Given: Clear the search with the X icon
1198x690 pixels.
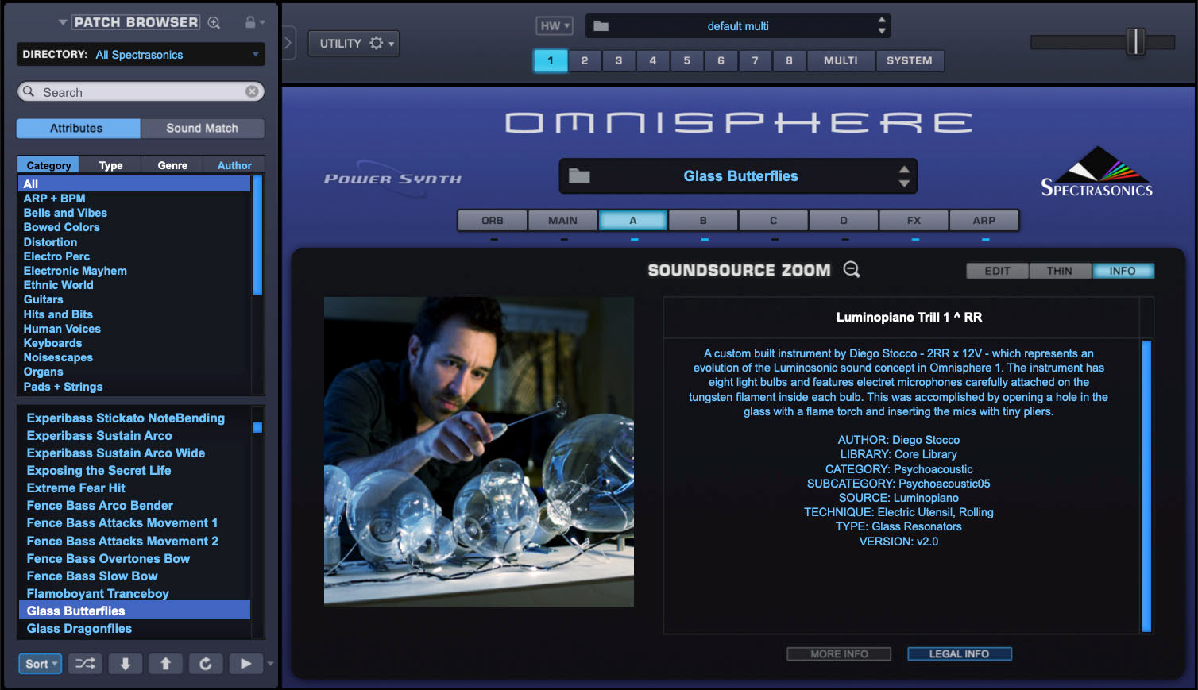Looking at the screenshot, I should click(x=252, y=91).
